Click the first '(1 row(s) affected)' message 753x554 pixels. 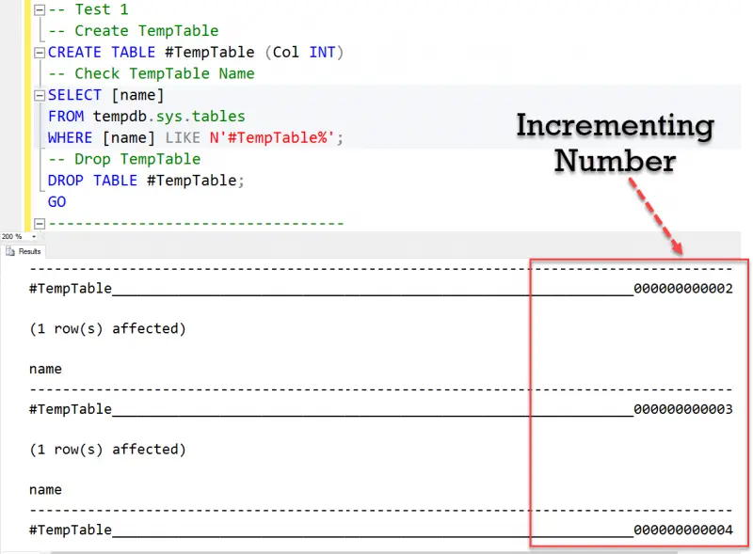107,329
